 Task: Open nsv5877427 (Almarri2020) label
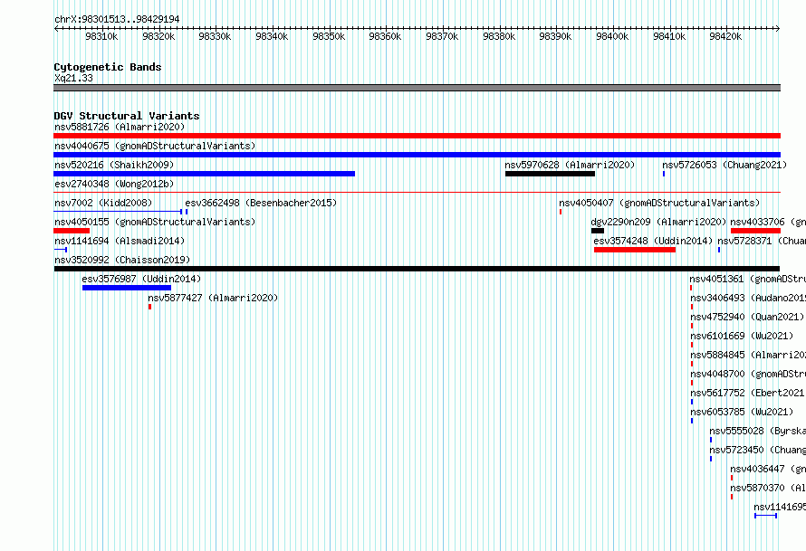[x=213, y=298]
